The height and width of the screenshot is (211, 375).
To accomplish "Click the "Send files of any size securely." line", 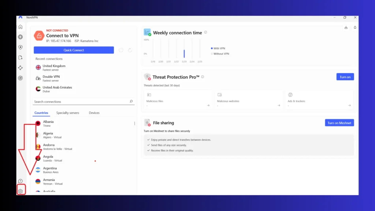I will (168, 145).
